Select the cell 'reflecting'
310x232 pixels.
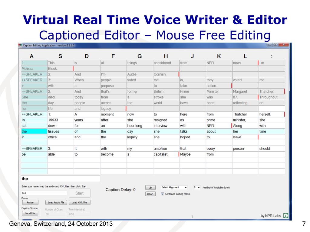[x=245, y=103]
